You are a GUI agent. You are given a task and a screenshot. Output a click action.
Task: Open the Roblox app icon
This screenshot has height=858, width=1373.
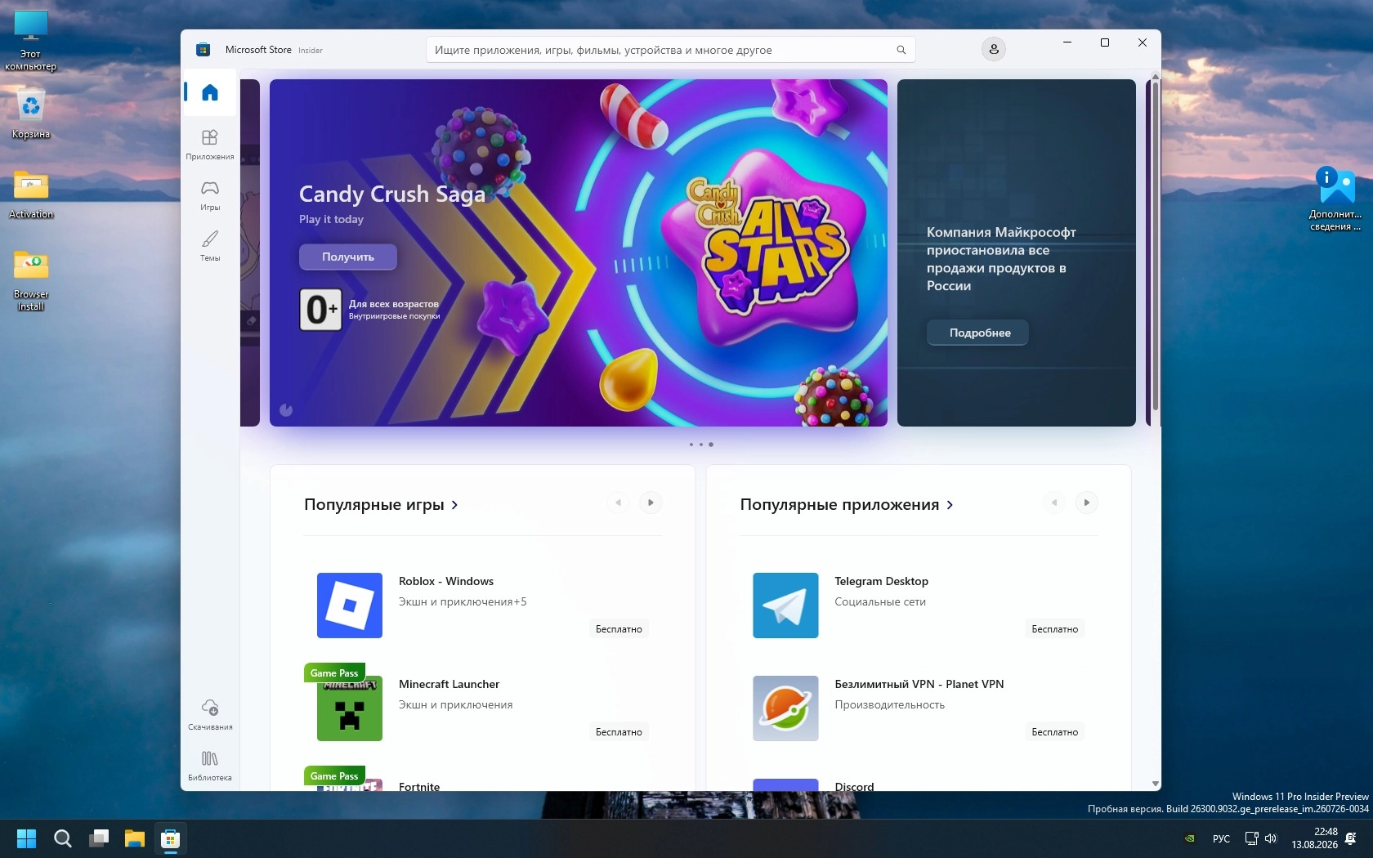(x=350, y=606)
